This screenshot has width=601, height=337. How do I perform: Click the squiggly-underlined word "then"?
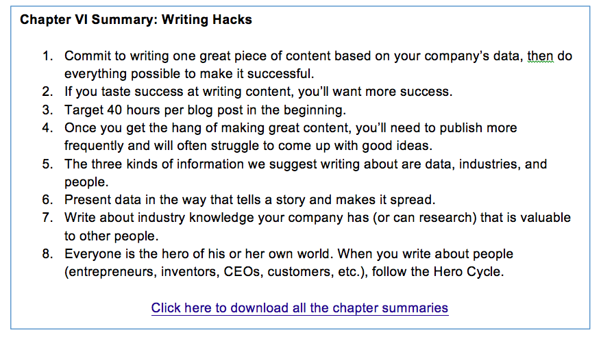(x=540, y=56)
